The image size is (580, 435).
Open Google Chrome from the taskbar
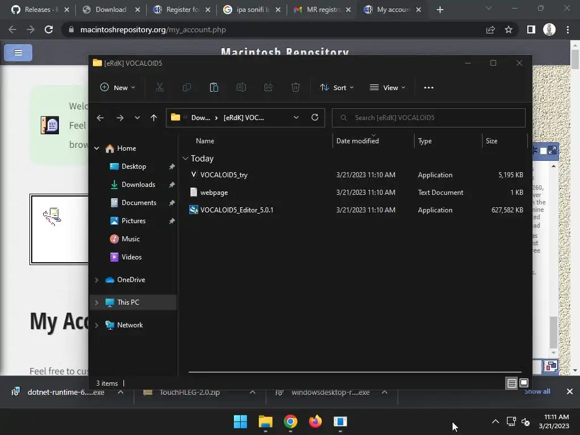(291, 421)
